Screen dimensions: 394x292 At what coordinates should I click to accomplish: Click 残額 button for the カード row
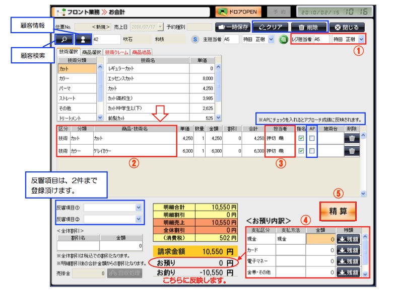(x=348, y=250)
